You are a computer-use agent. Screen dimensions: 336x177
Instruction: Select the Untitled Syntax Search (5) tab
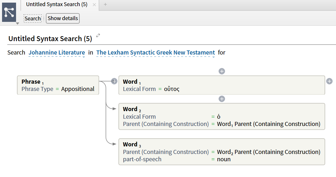tap(57, 4)
